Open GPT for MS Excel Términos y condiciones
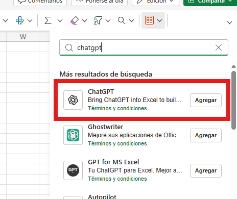The image size is (237, 199). [117, 179]
